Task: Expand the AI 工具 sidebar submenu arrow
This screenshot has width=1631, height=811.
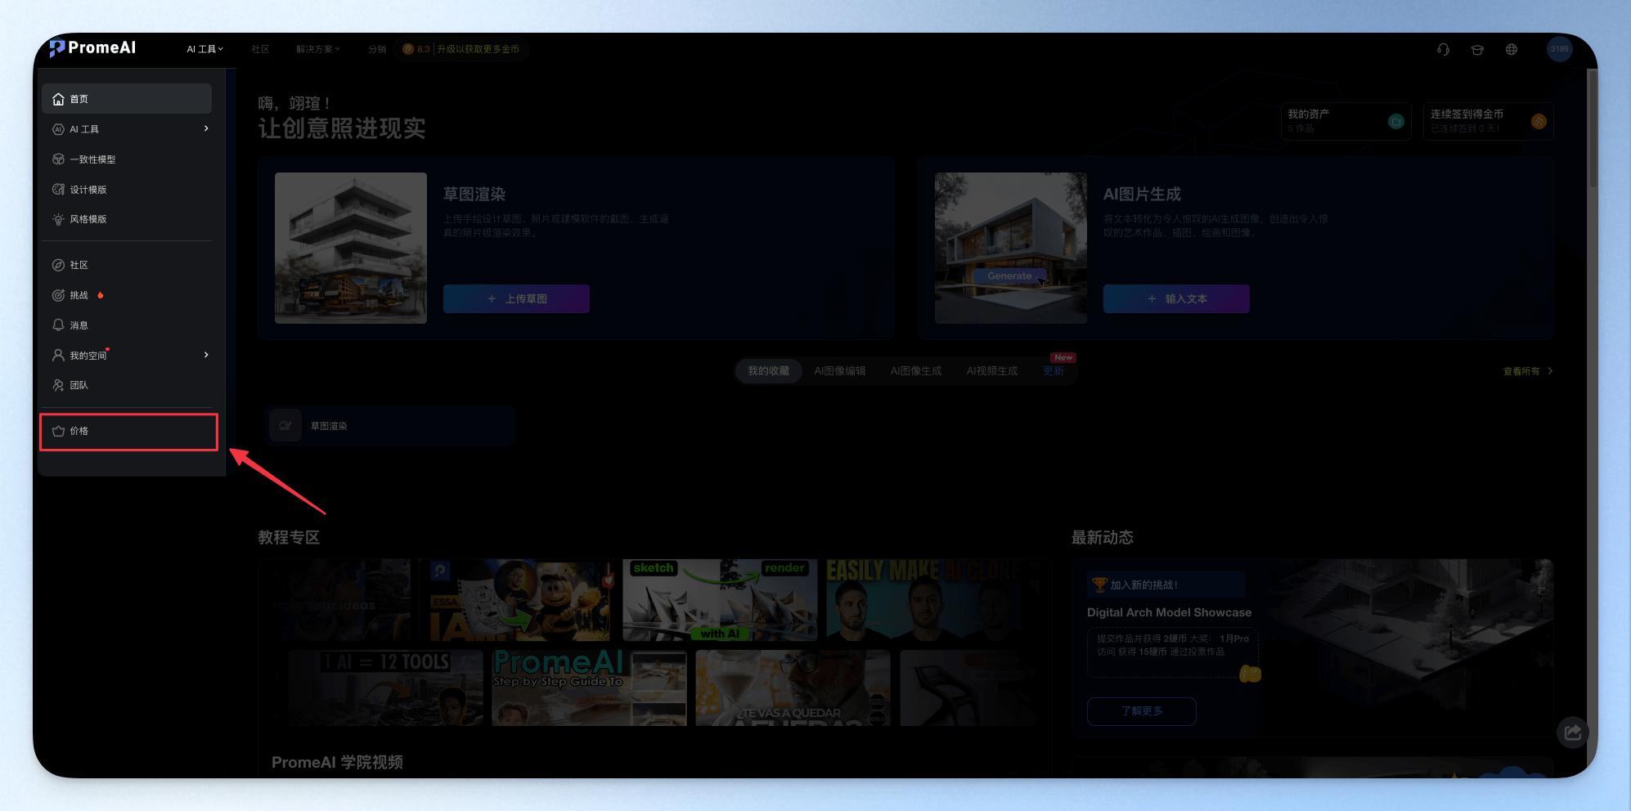Action: pyautogui.click(x=206, y=128)
